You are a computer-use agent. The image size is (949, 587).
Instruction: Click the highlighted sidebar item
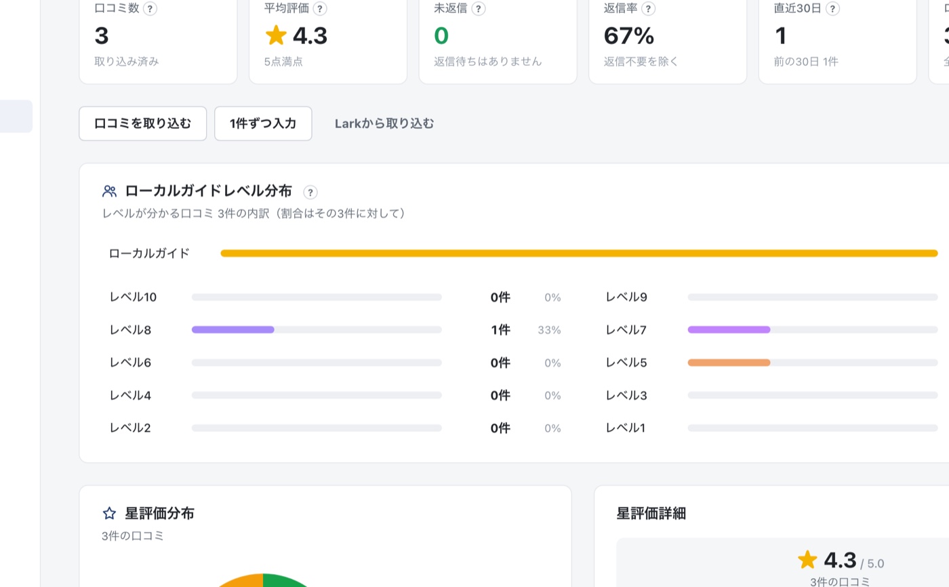click(16, 116)
